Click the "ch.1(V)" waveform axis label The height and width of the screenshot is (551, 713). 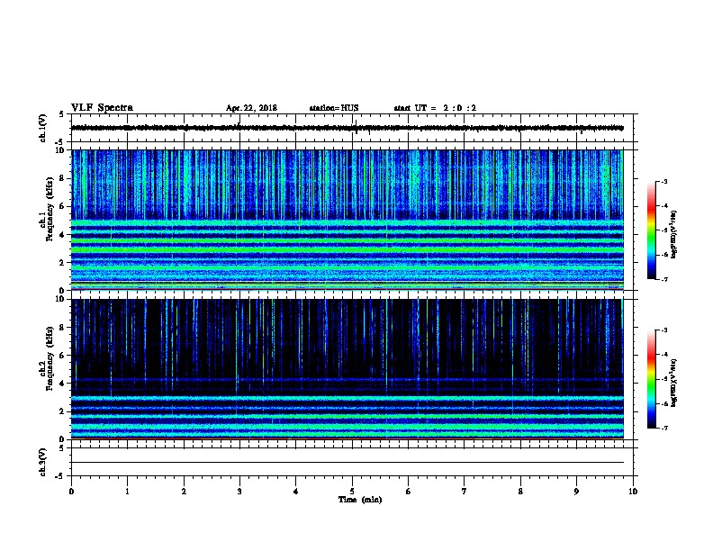pyautogui.click(x=42, y=128)
